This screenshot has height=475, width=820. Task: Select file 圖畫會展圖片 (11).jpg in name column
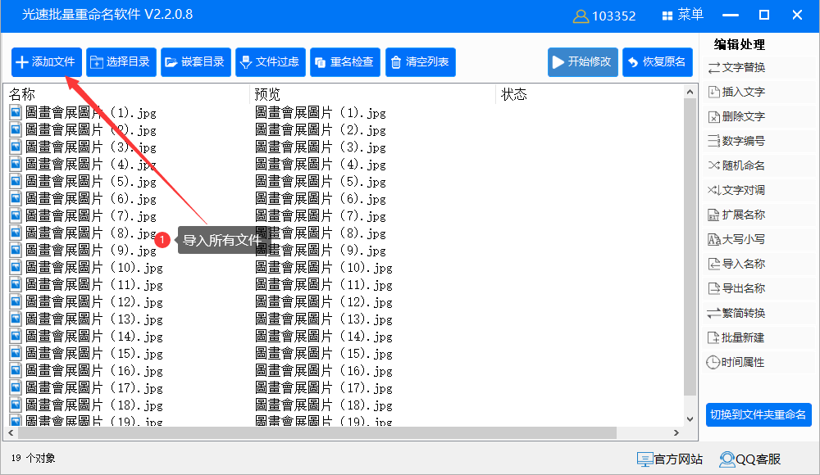click(x=94, y=285)
